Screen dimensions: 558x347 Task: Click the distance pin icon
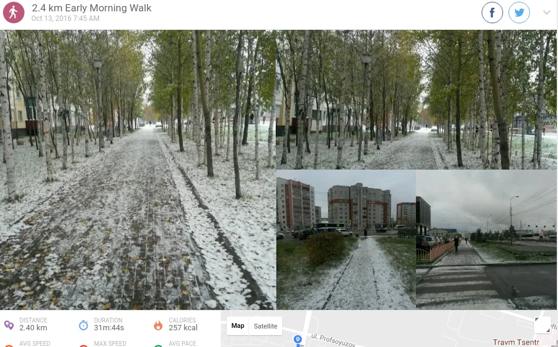(x=9, y=325)
